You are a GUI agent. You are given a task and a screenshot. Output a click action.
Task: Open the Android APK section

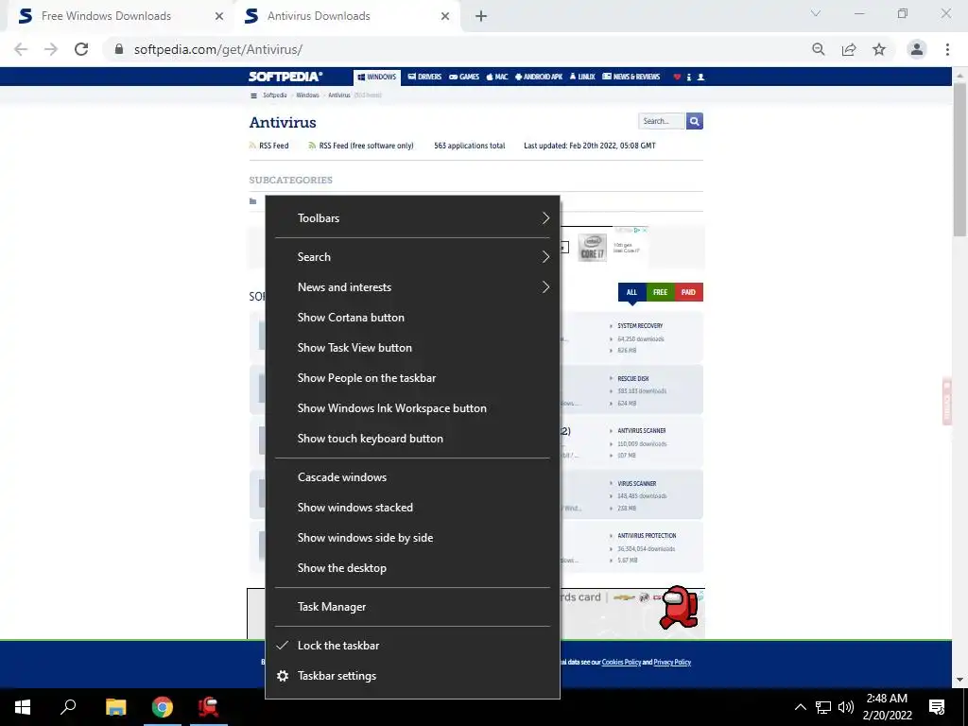[539, 78]
